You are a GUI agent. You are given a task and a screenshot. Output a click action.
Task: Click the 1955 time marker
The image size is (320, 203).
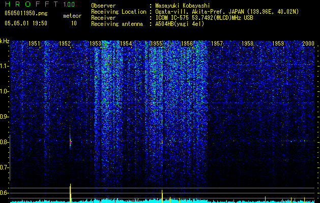[x=156, y=44]
